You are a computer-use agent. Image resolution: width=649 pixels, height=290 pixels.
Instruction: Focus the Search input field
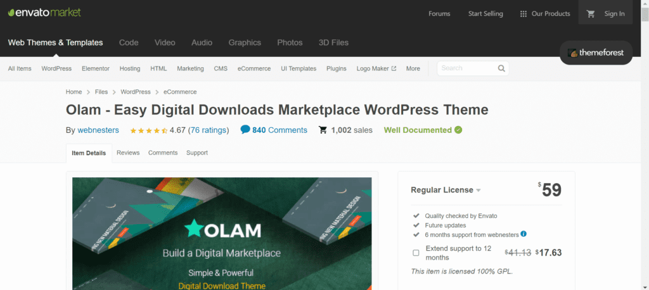click(468, 68)
